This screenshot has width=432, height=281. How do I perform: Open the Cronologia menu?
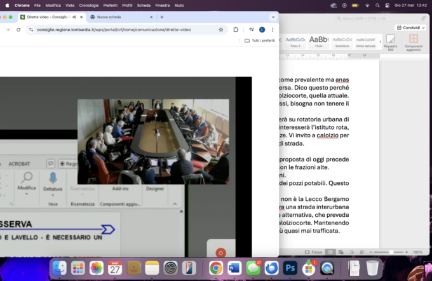coord(89,5)
